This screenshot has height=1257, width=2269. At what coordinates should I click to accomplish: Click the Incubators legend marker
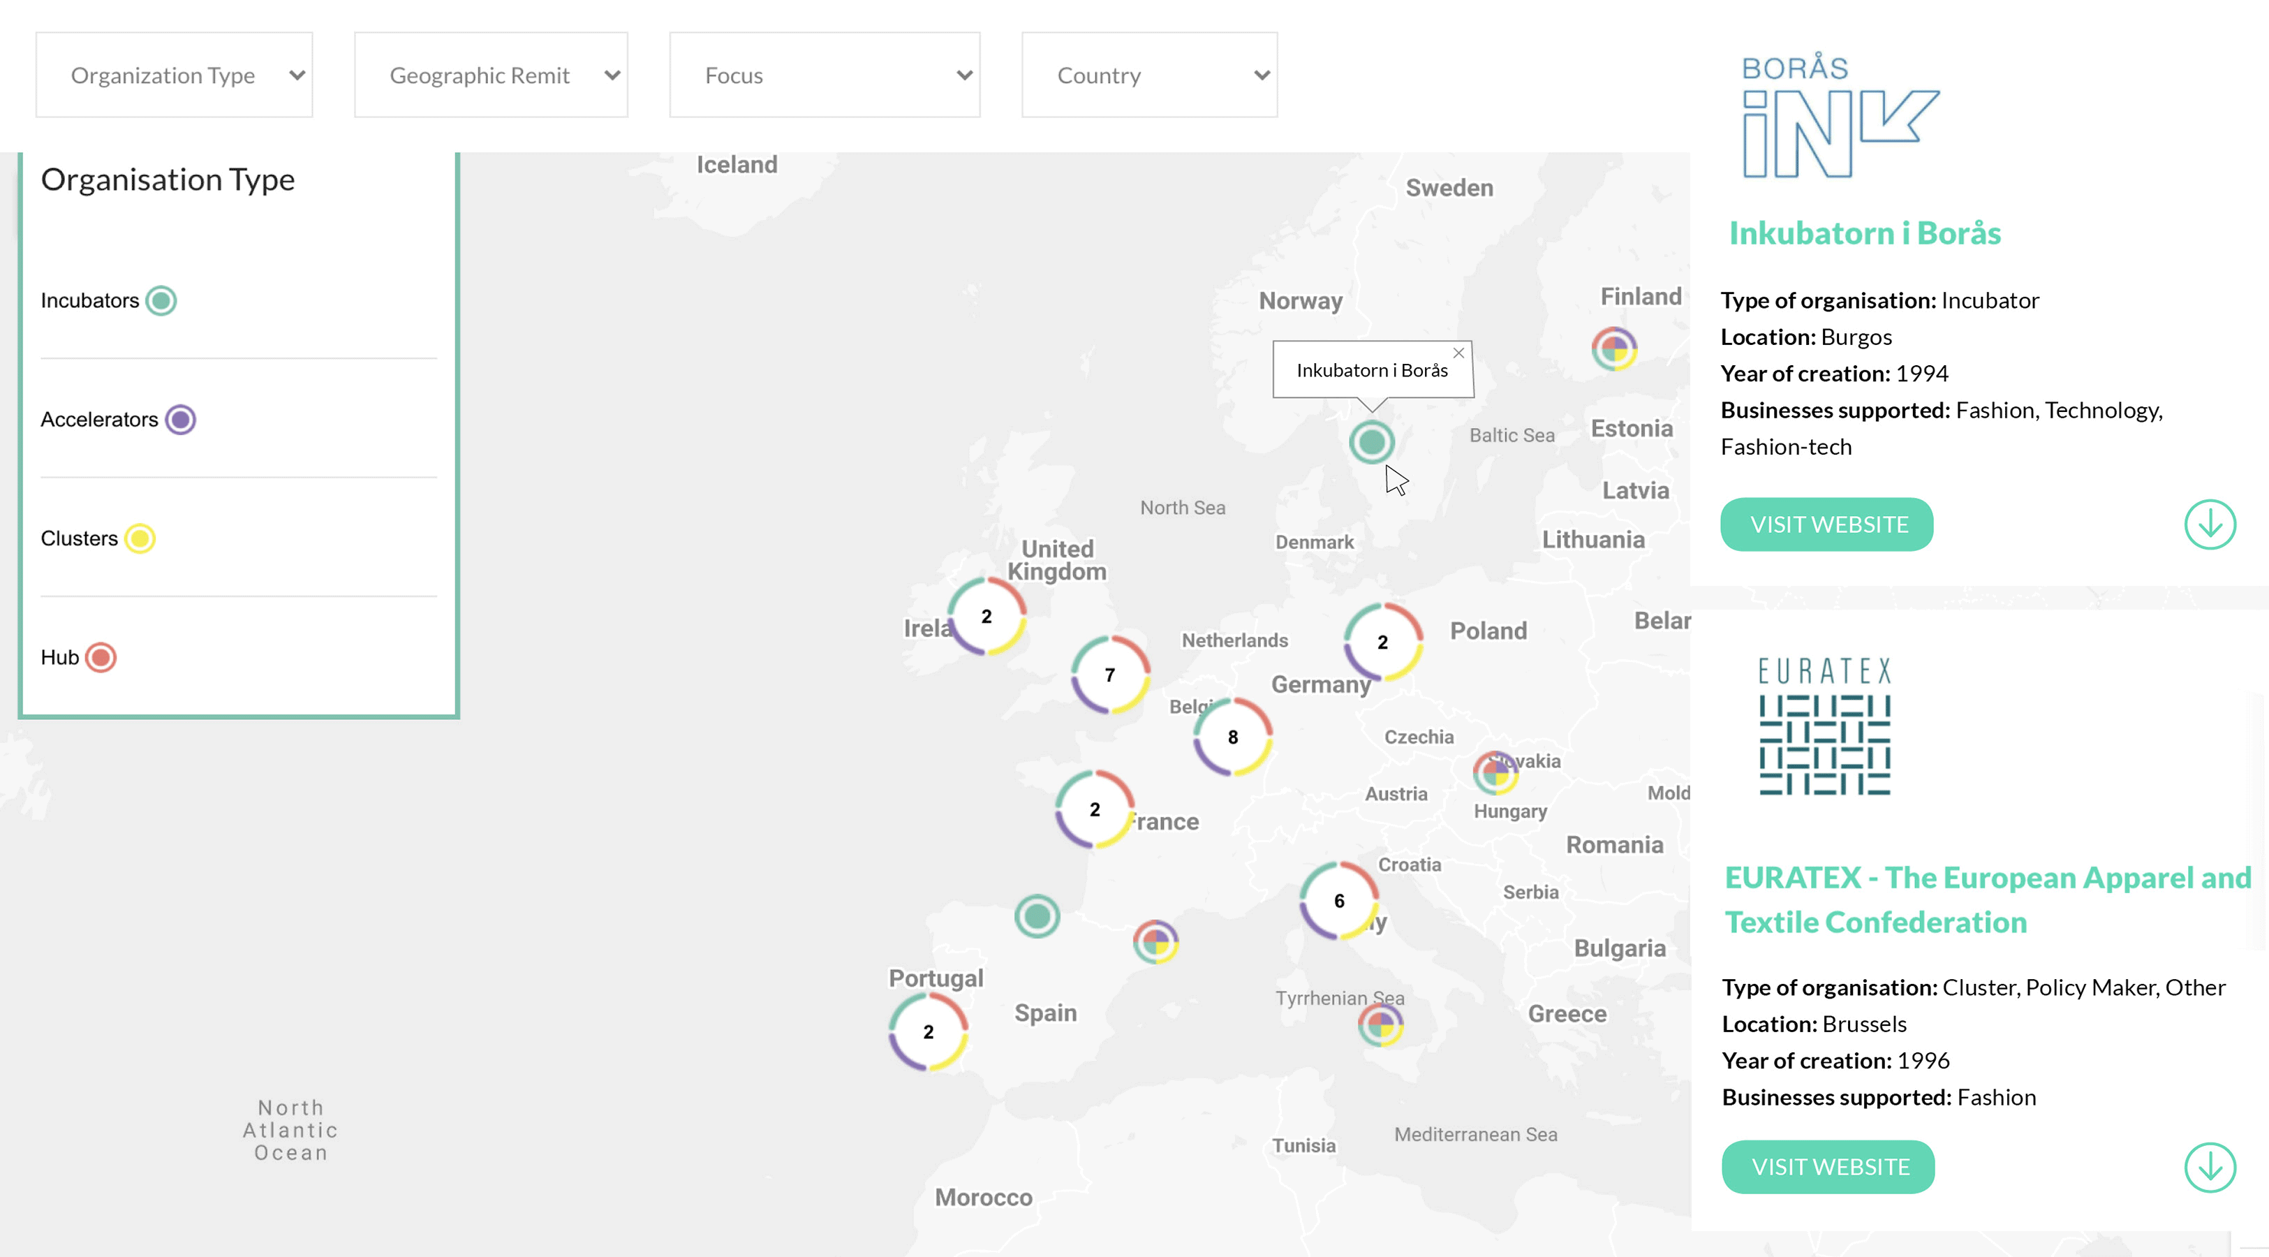(161, 300)
